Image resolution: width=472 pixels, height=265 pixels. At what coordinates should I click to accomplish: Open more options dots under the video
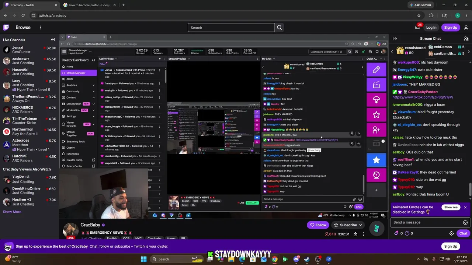coord(363,234)
